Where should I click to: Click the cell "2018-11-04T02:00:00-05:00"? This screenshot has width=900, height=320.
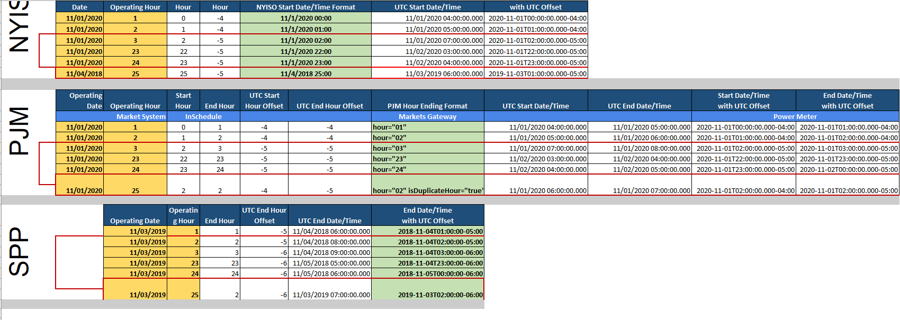pos(428,242)
